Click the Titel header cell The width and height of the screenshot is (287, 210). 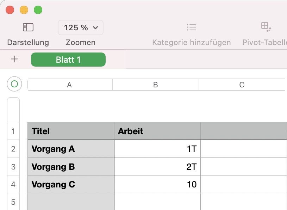[x=70, y=131]
